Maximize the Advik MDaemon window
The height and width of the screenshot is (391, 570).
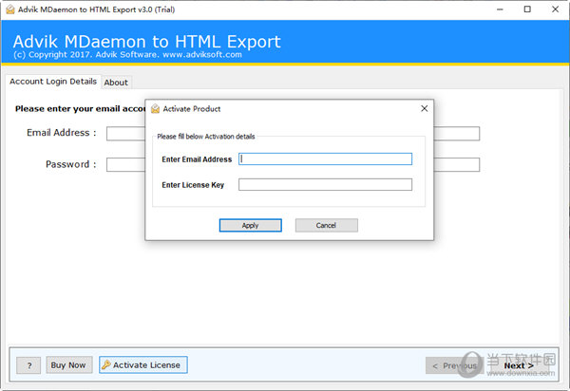coord(527,9)
